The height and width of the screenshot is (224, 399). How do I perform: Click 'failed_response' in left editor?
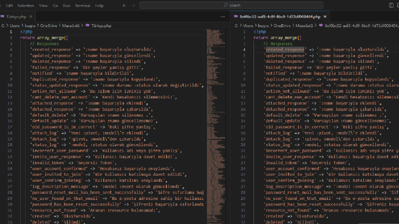coord(50,67)
